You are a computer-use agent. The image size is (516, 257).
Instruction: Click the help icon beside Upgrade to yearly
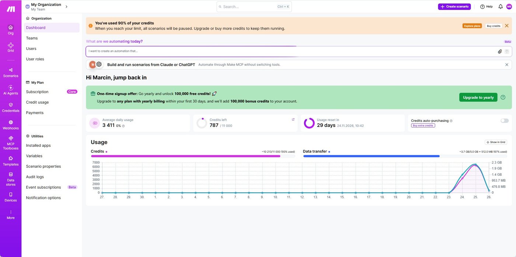503,97
